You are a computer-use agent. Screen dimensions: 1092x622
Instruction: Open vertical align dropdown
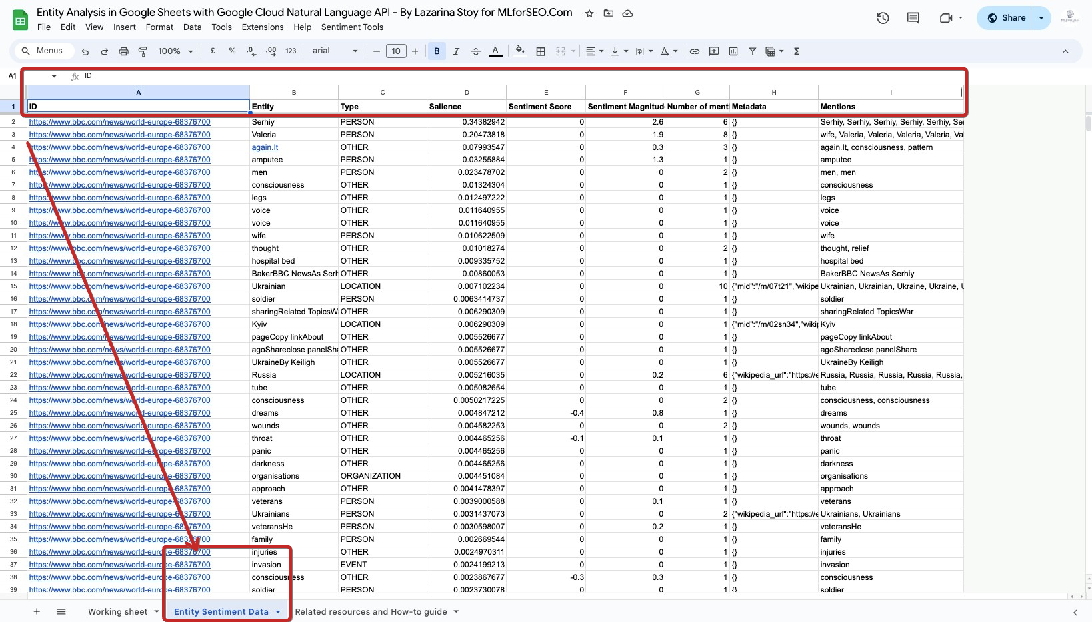[619, 51]
